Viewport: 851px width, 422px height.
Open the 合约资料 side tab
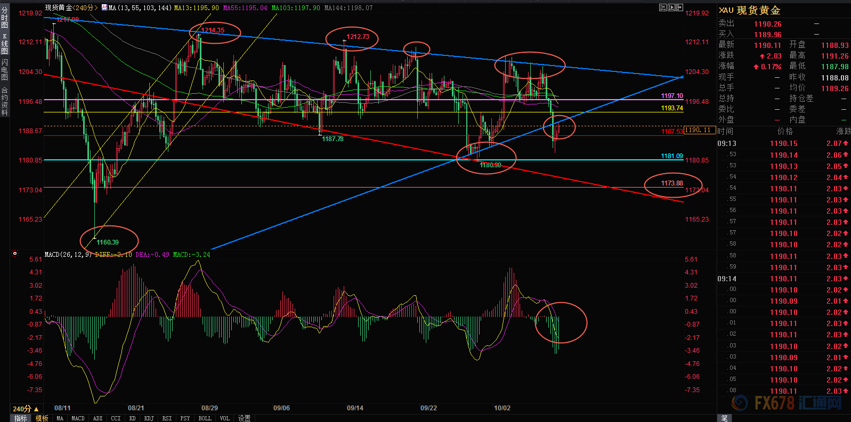(x=5, y=101)
